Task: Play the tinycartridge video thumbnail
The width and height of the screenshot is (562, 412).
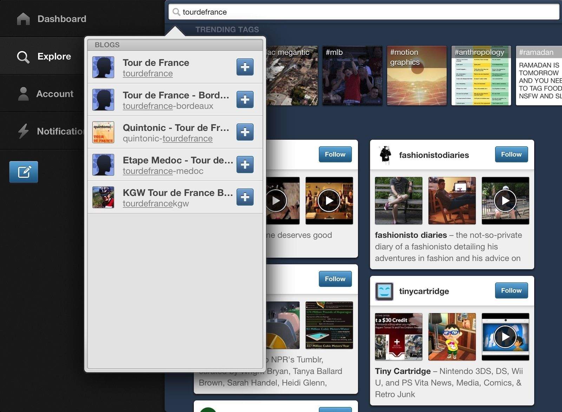Action: (x=505, y=337)
